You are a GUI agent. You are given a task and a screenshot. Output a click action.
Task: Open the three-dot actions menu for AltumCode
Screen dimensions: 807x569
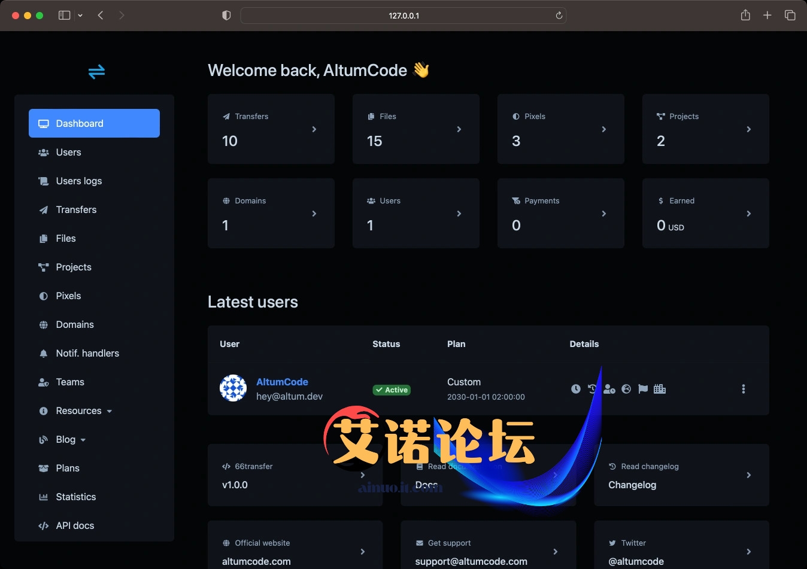point(744,389)
